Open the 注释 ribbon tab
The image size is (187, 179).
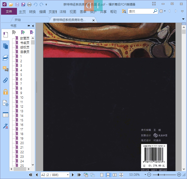click(x=63, y=12)
